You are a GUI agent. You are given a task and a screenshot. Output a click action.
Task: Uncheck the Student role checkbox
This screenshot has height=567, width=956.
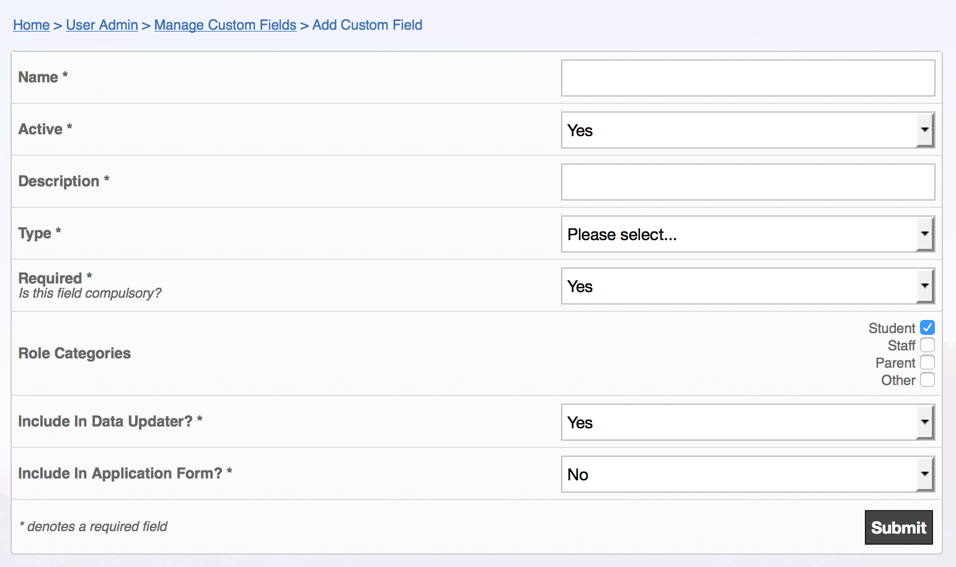coord(927,327)
